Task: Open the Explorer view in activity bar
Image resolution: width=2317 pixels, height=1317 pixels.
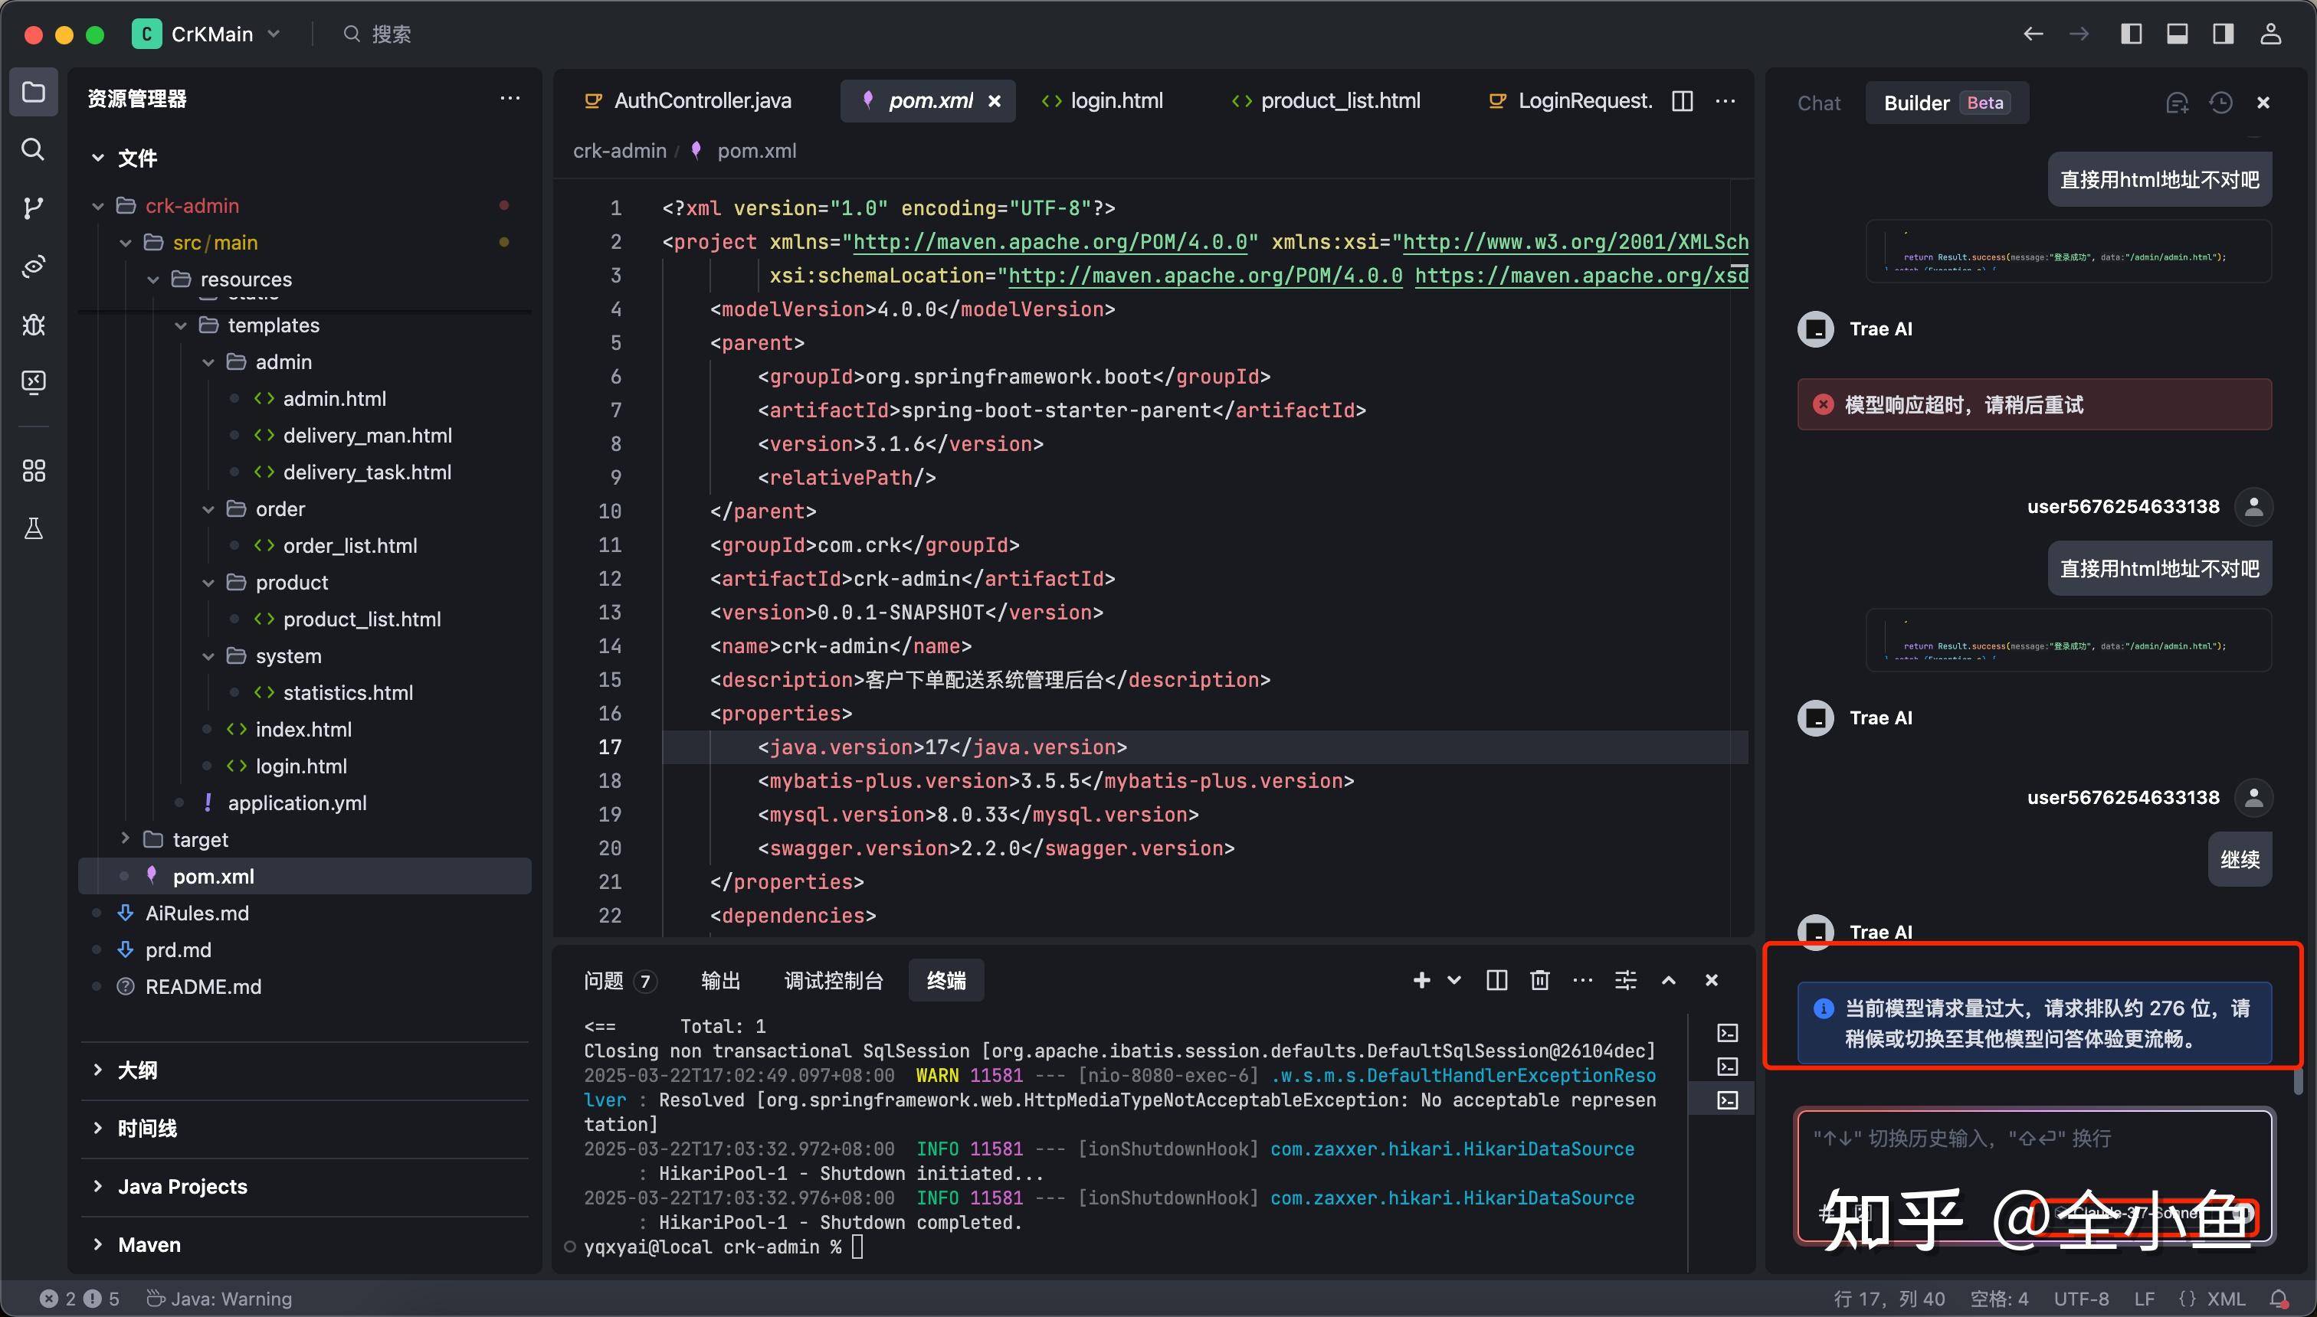Action: click(34, 92)
